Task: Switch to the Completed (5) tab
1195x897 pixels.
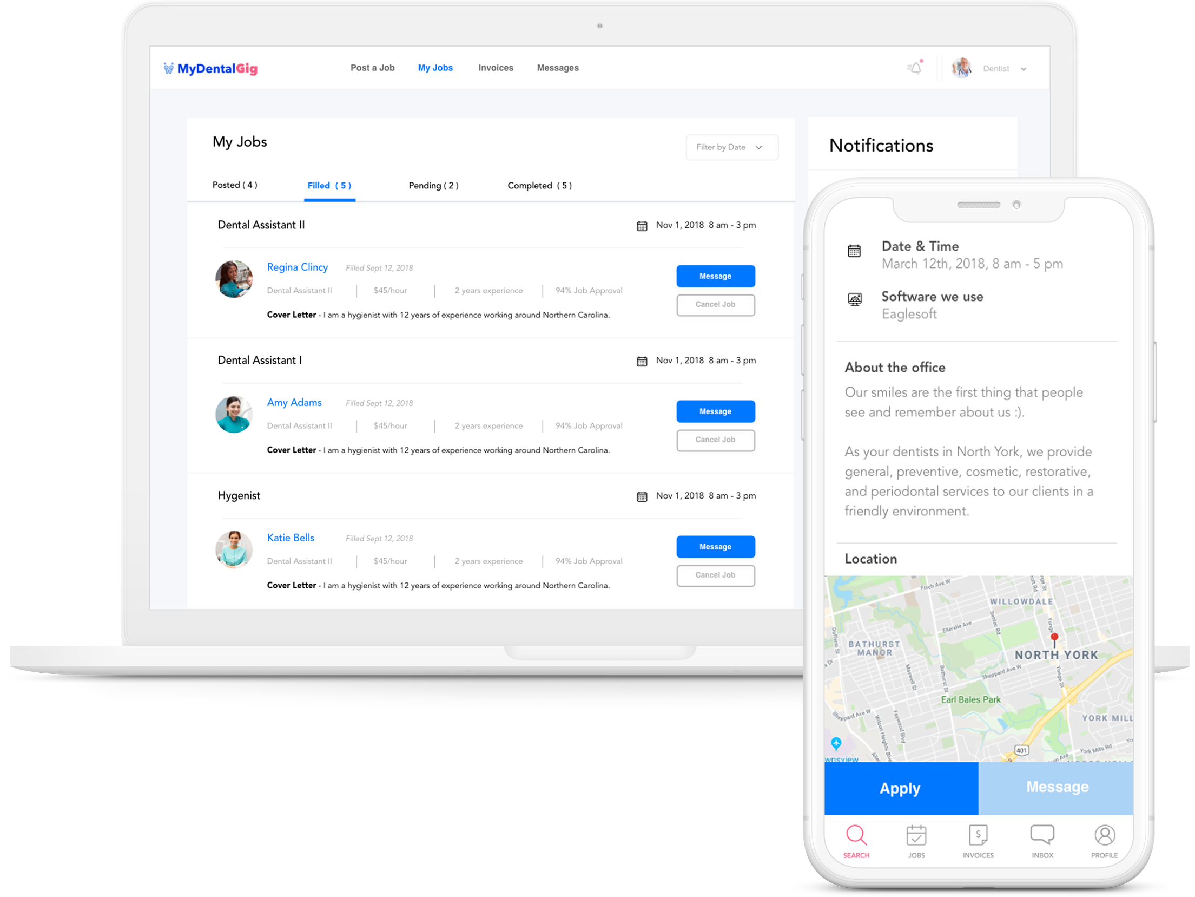Action: [541, 186]
